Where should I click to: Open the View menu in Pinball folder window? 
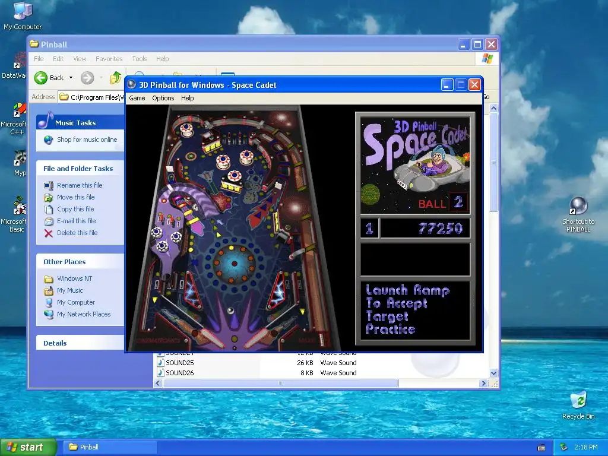[80, 59]
